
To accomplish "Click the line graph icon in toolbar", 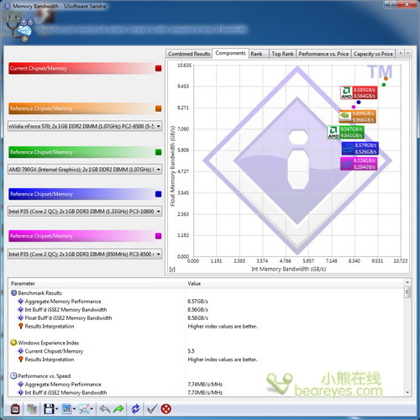I will click(84, 409).
